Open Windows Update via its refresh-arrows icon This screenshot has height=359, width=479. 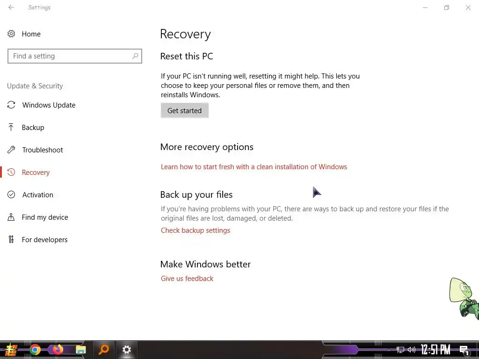pos(11,105)
